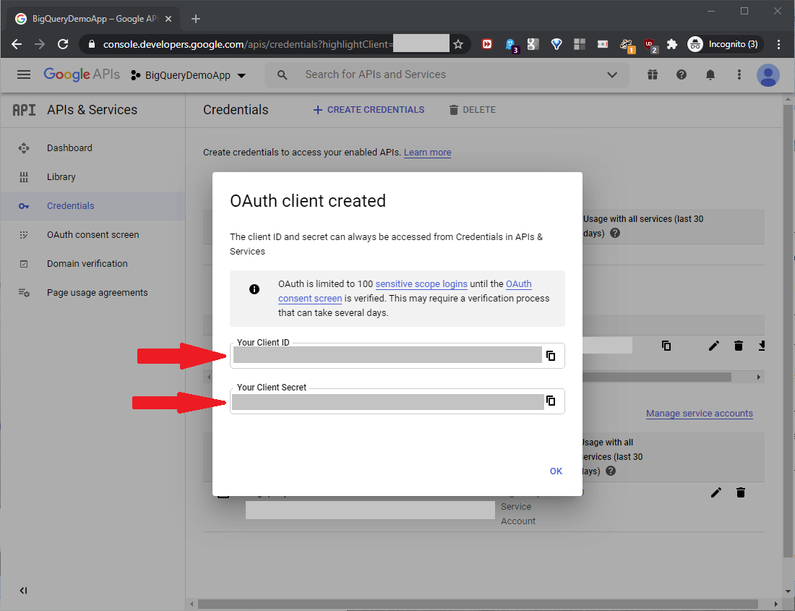The height and width of the screenshot is (611, 795).
Task: Open the notifications bell
Action: point(710,75)
